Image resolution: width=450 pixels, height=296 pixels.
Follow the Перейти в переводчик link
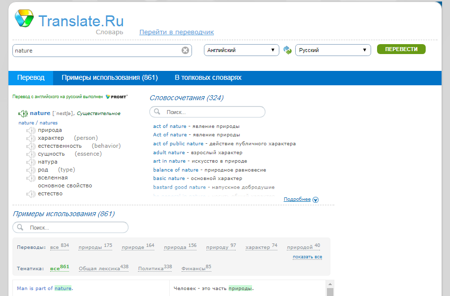point(176,32)
